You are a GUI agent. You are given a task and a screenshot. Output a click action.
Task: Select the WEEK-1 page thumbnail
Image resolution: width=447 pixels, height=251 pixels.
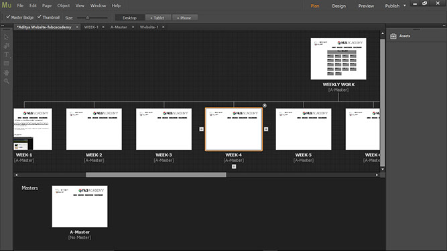point(33,129)
